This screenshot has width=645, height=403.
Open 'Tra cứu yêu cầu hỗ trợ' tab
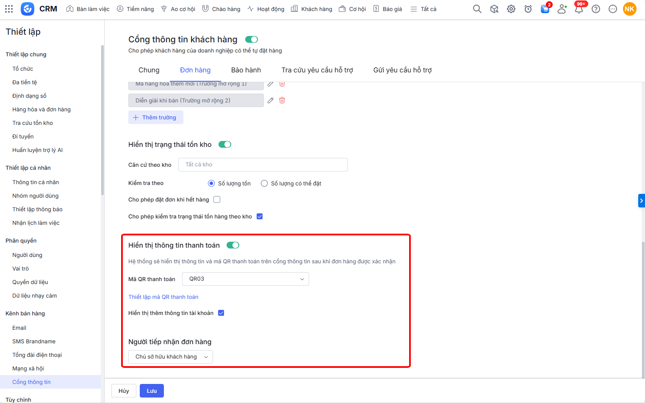point(317,70)
